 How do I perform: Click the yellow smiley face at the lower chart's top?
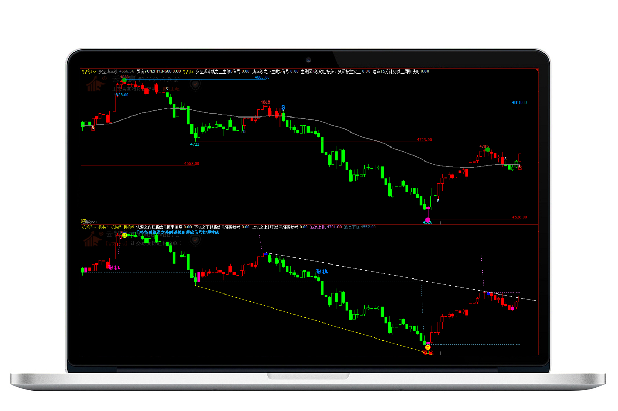[124, 235]
